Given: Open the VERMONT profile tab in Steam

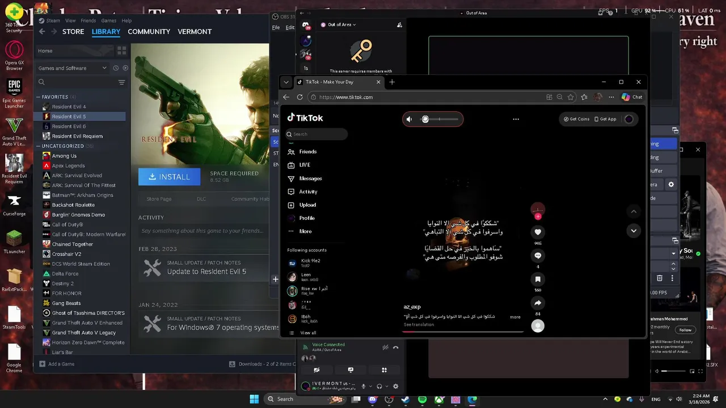Looking at the screenshot, I should [195, 32].
